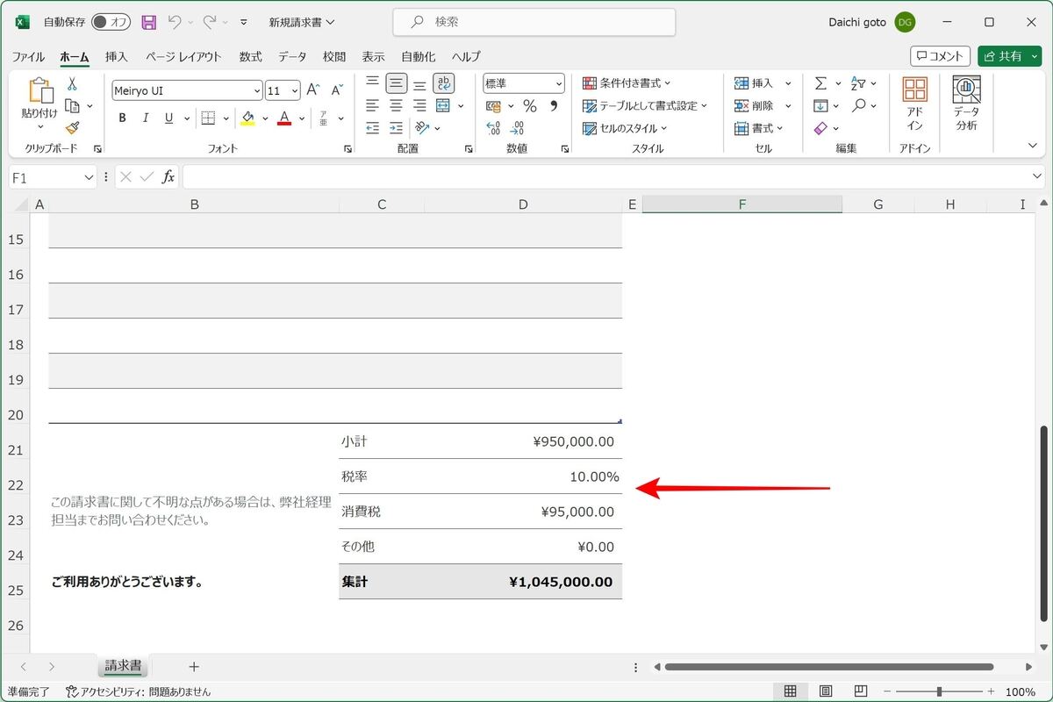Undo the last action

(x=175, y=22)
